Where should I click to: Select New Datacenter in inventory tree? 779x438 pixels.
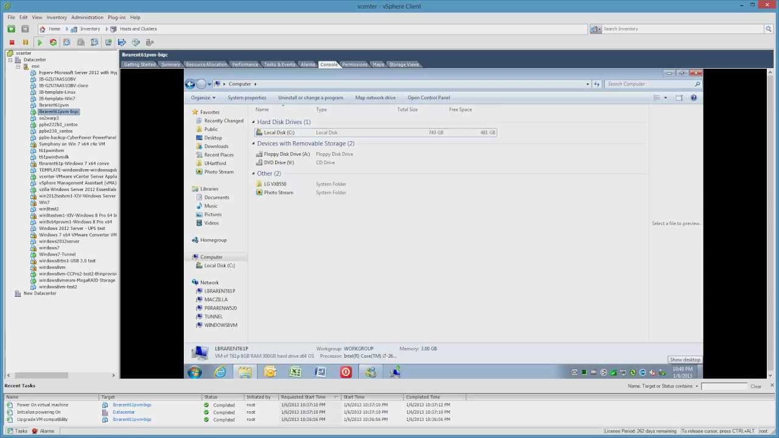point(40,294)
